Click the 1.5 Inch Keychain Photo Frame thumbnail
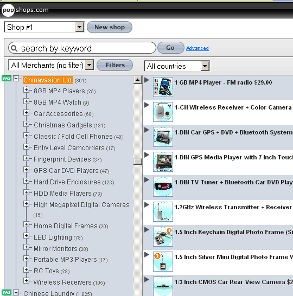 tap(163, 236)
